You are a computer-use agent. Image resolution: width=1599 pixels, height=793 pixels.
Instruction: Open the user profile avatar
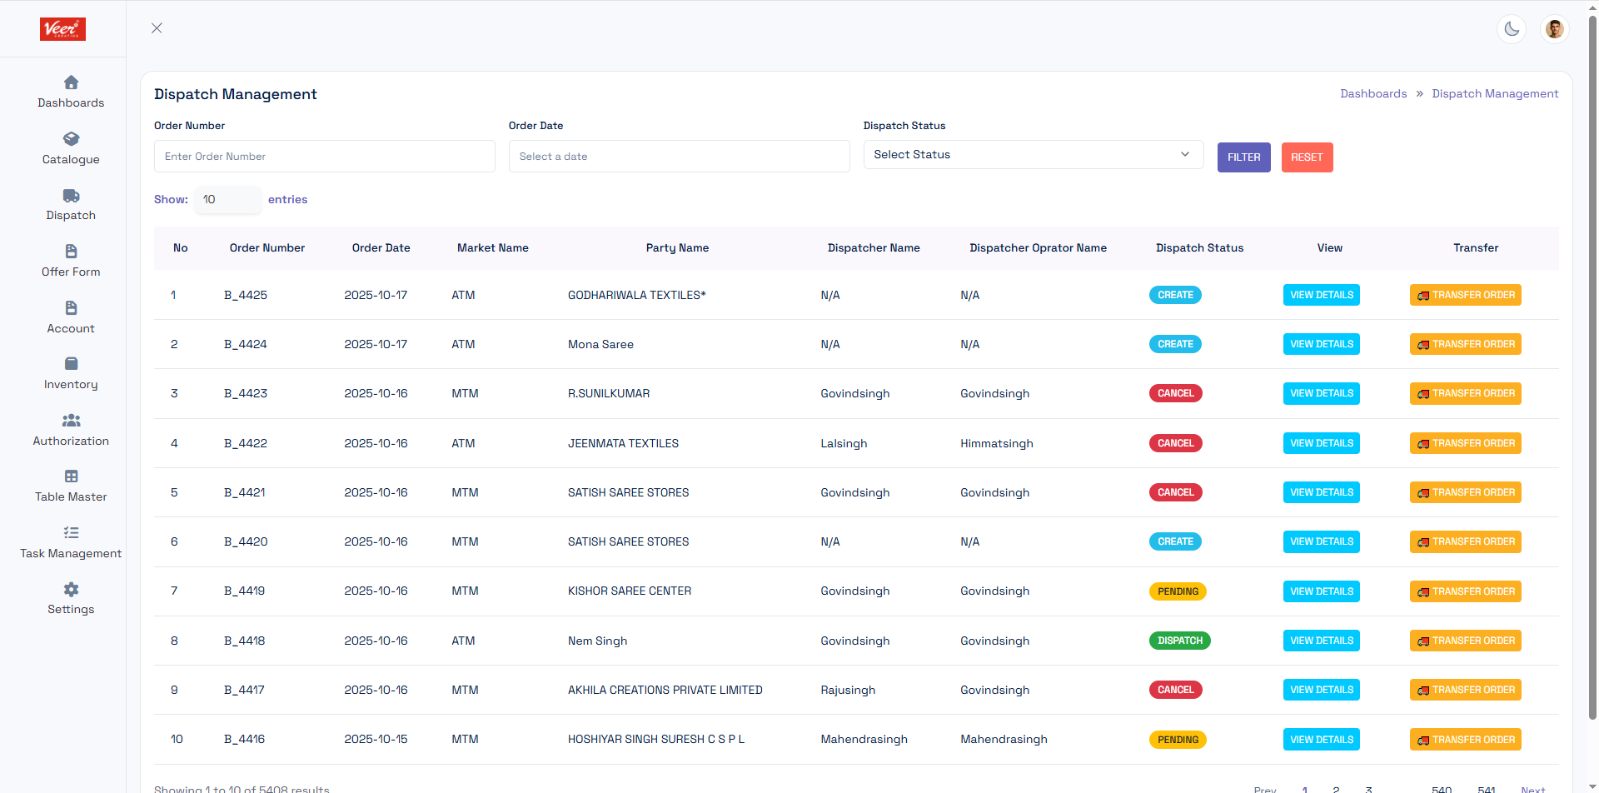[1554, 29]
